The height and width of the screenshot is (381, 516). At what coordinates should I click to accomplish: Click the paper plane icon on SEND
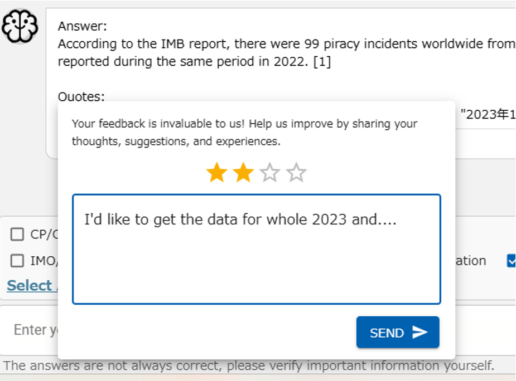[419, 333]
